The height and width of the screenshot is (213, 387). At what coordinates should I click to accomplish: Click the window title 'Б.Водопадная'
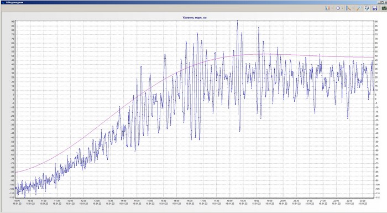pos(14,2)
